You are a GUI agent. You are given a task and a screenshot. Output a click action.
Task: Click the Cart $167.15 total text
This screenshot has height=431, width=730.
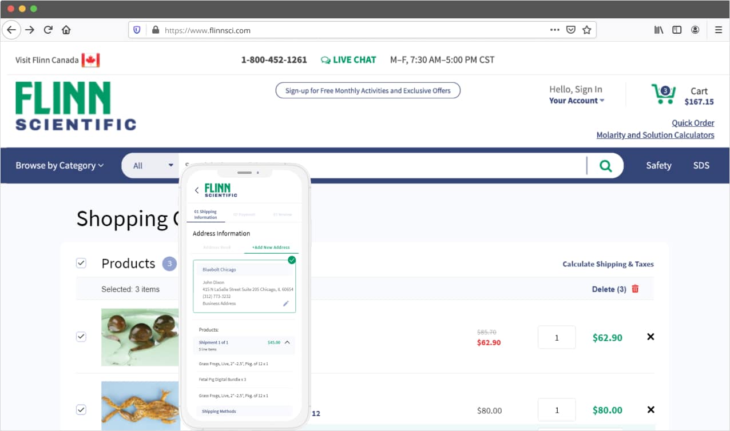click(x=699, y=96)
